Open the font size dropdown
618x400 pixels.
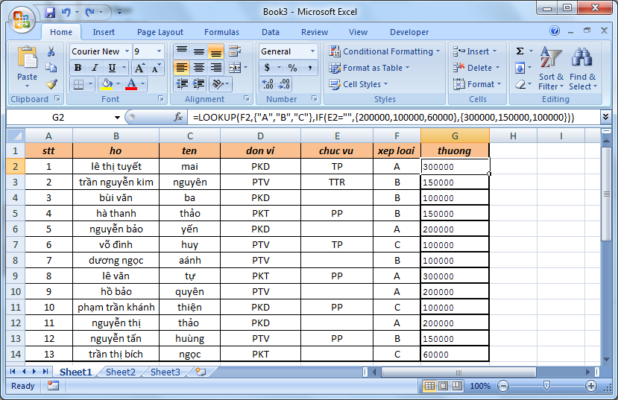(159, 51)
